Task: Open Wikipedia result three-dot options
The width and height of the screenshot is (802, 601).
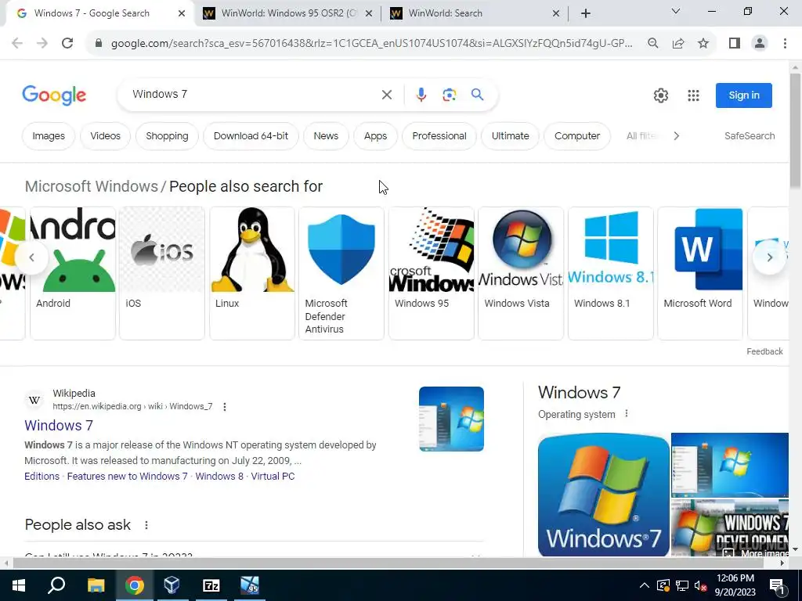Action: coord(225,407)
